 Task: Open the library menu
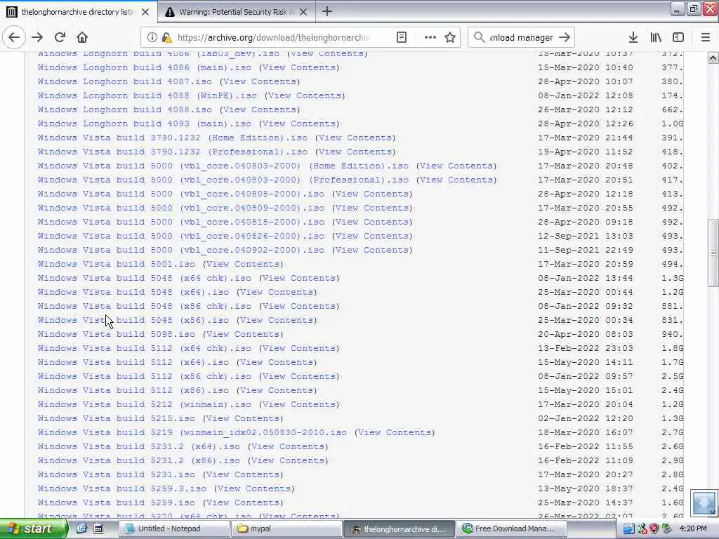point(656,38)
